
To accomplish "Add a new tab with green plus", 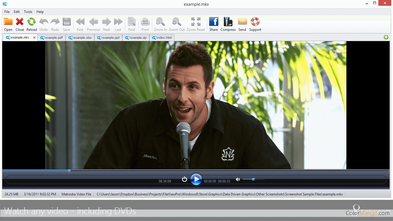I will point(386,37).
